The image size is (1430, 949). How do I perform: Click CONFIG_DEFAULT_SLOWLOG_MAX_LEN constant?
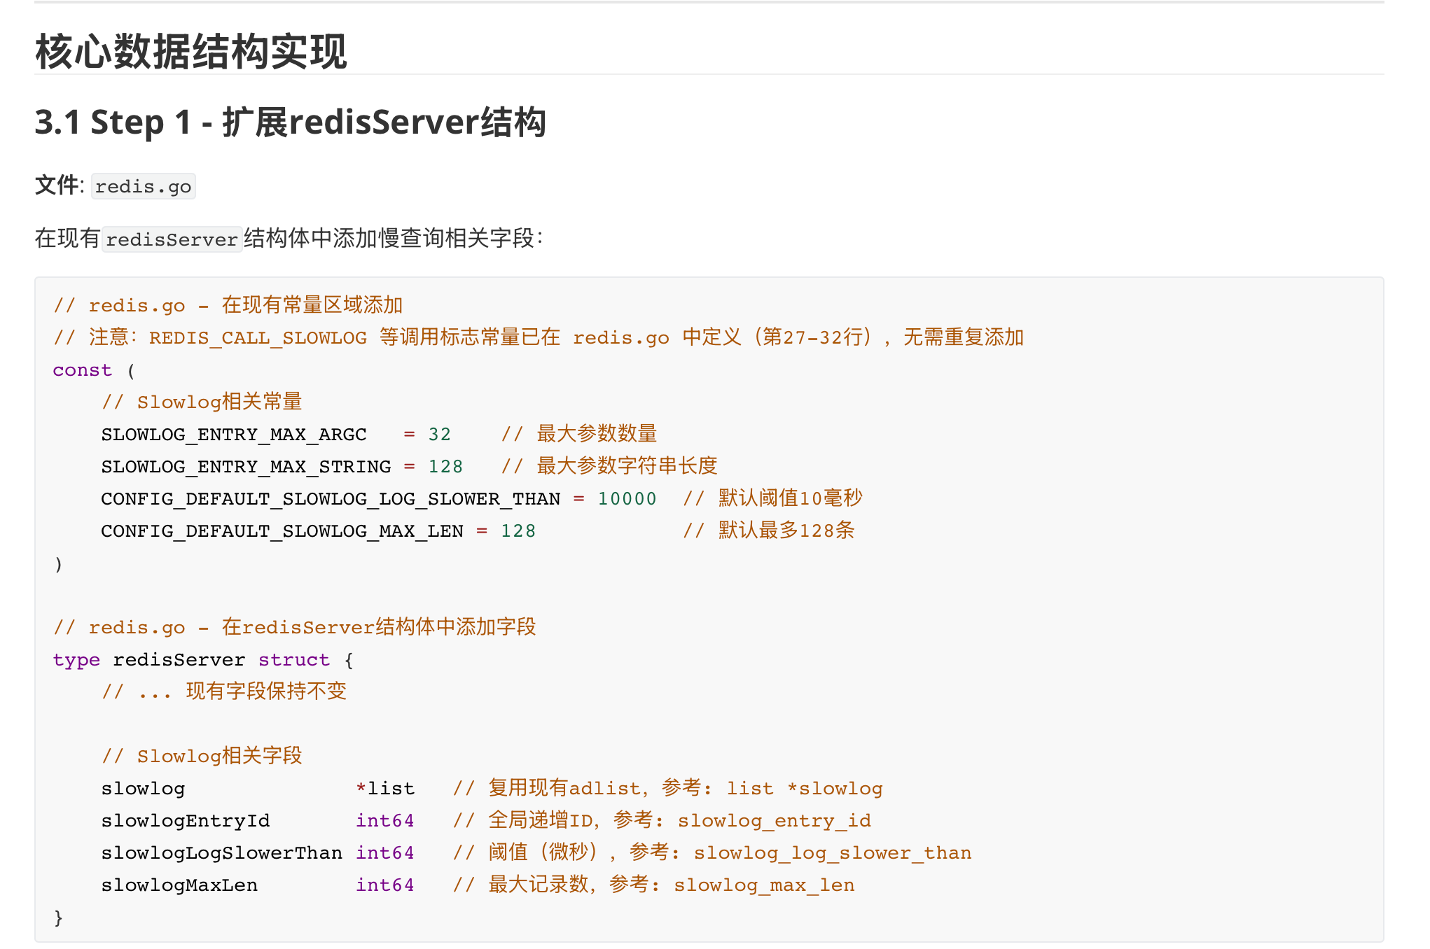pos(282,531)
